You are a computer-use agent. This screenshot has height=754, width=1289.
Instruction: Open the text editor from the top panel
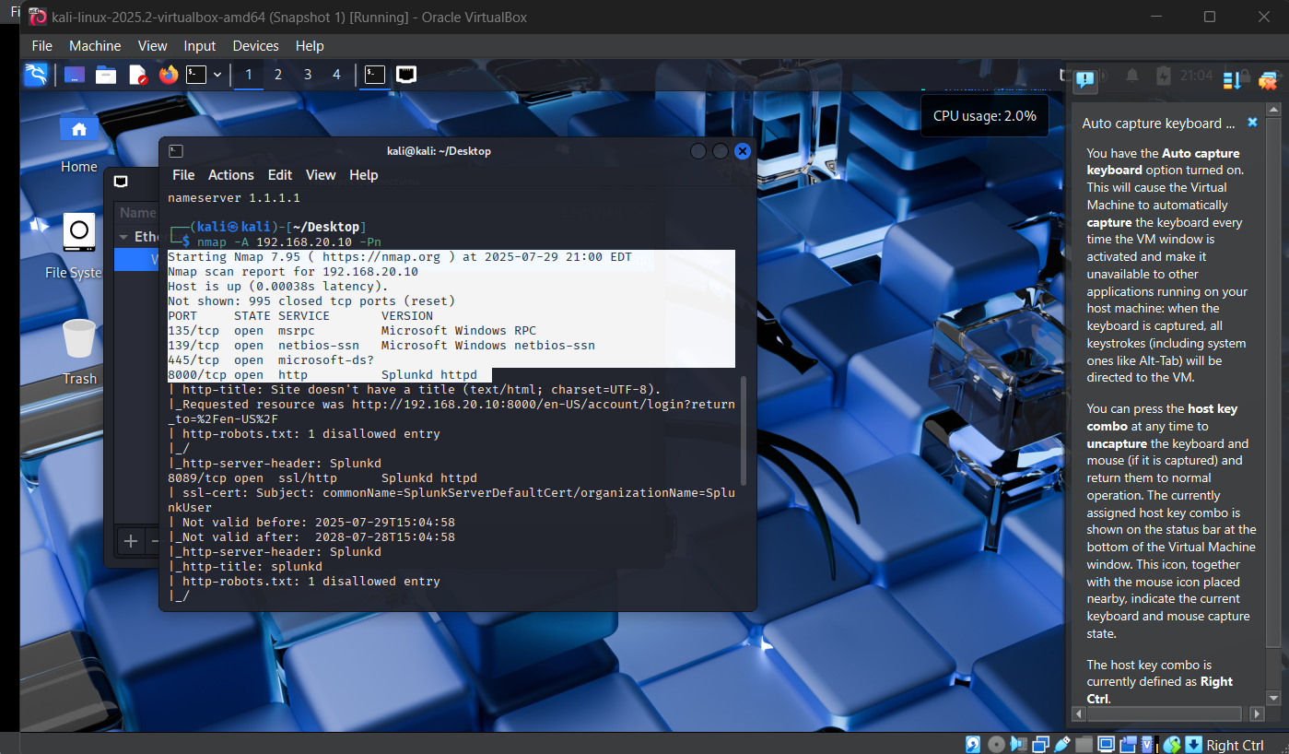[x=138, y=75]
